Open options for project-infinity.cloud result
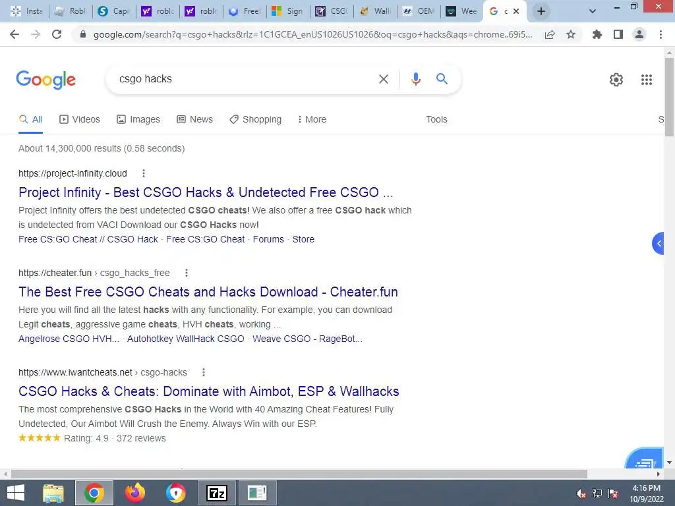The height and width of the screenshot is (506, 675). pyautogui.click(x=144, y=173)
